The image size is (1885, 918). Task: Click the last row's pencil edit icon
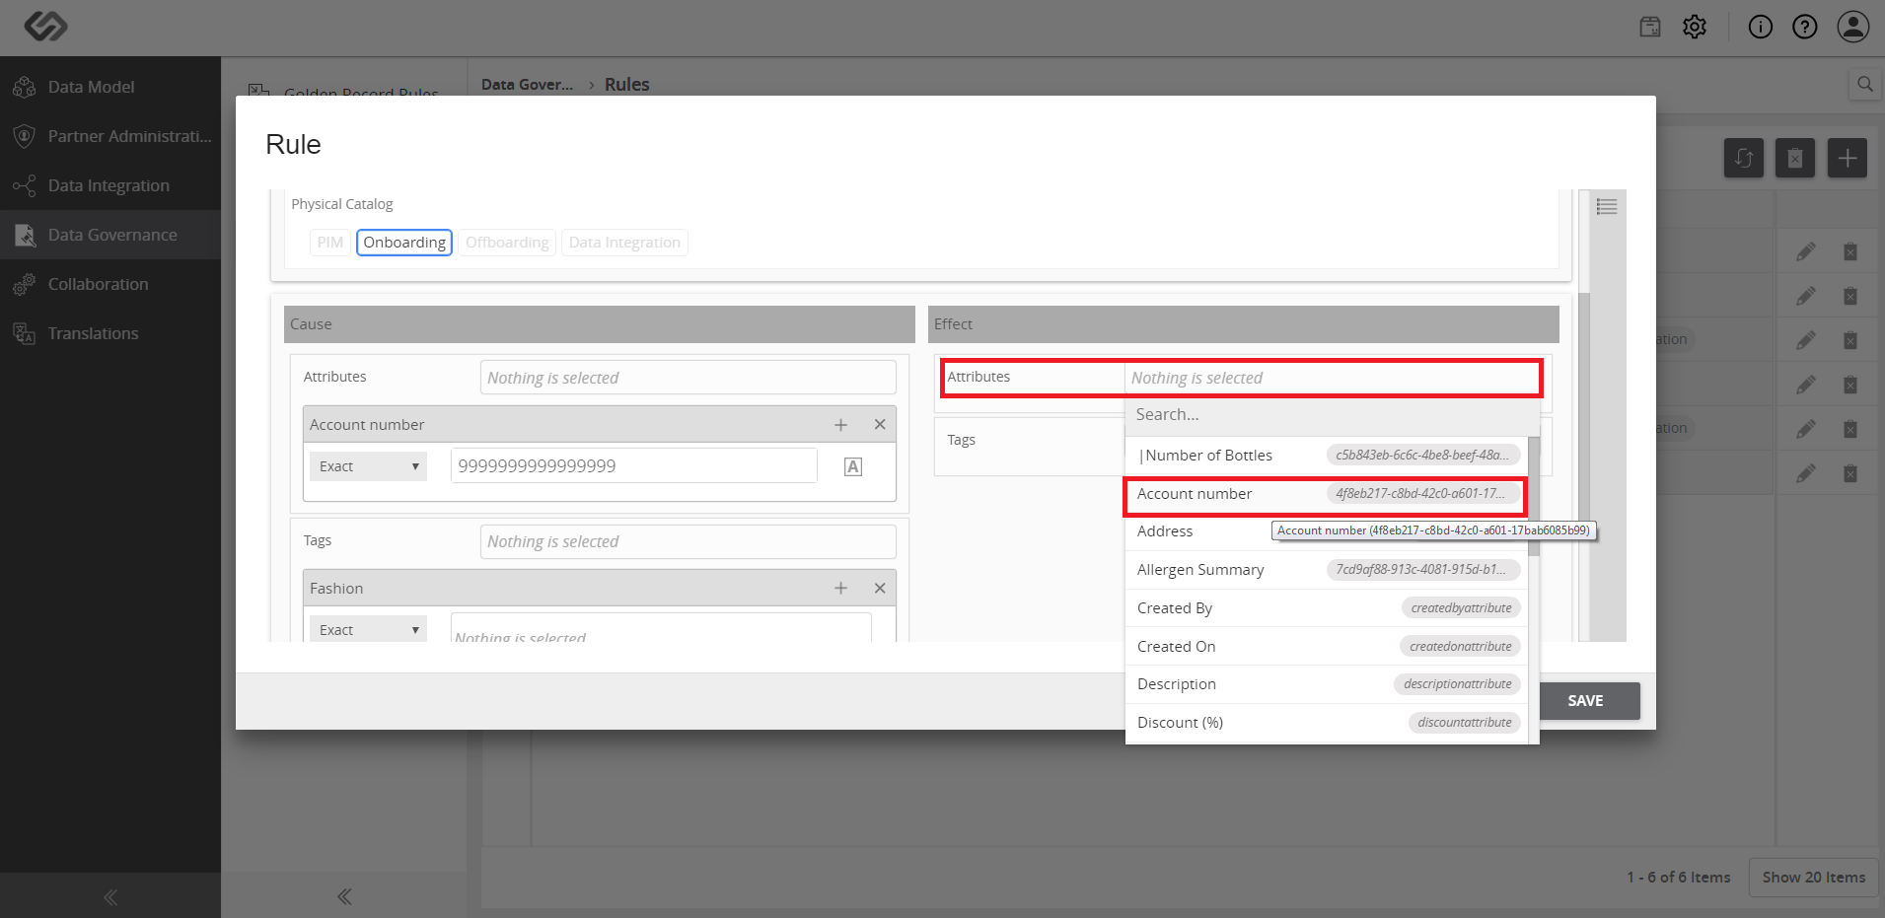(x=1806, y=473)
